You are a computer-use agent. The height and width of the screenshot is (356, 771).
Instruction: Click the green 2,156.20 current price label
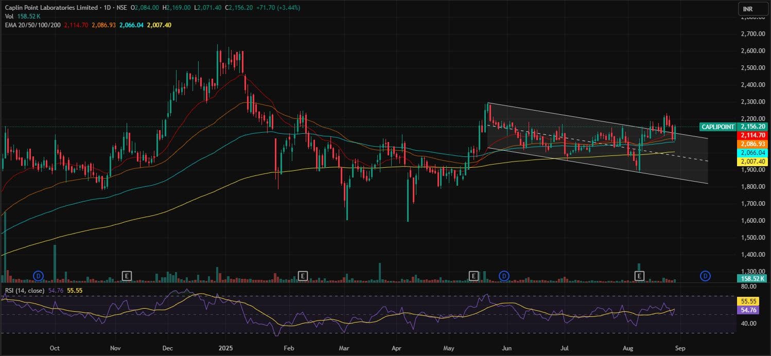click(x=754, y=127)
